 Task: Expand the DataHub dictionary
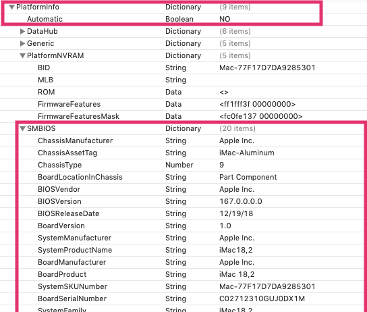click(22, 31)
